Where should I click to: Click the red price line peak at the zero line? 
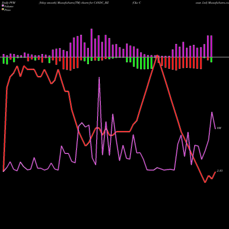pyautogui.click(x=157, y=55)
